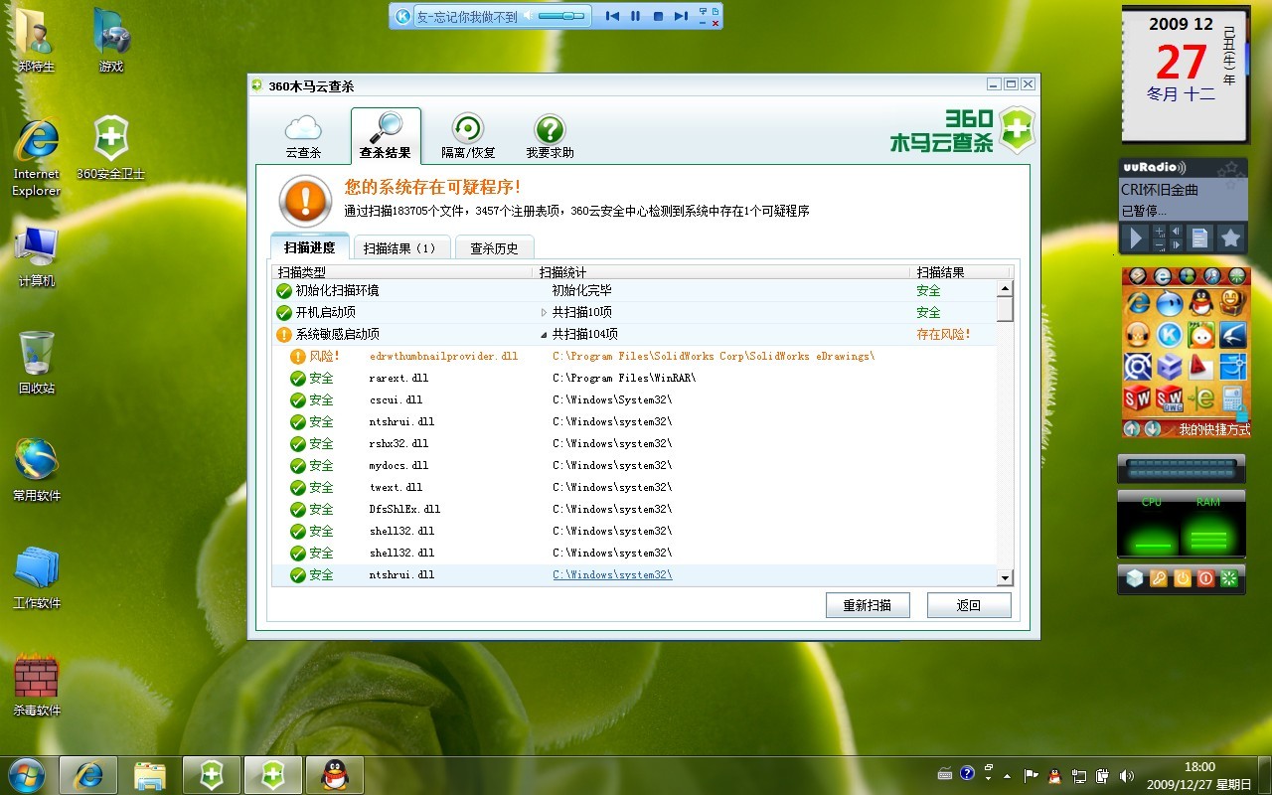
Task: Open the 回收站 recycle bin
Action: click(37, 363)
